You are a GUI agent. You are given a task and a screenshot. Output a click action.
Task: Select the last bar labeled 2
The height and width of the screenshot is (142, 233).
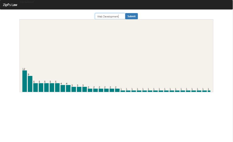coord(117,90)
